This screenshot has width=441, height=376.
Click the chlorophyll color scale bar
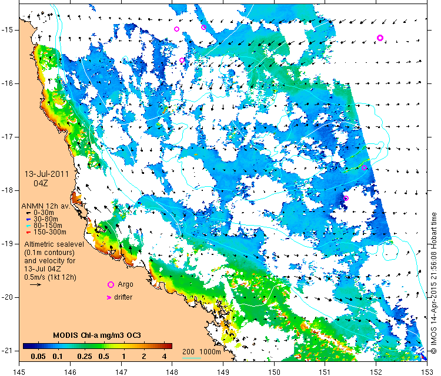[97, 346]
